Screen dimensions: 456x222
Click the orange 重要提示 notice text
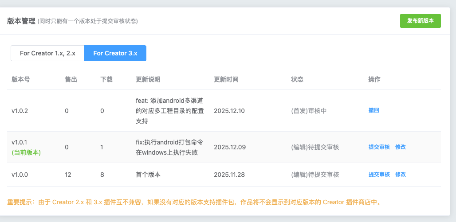click(x=194, y=203)
